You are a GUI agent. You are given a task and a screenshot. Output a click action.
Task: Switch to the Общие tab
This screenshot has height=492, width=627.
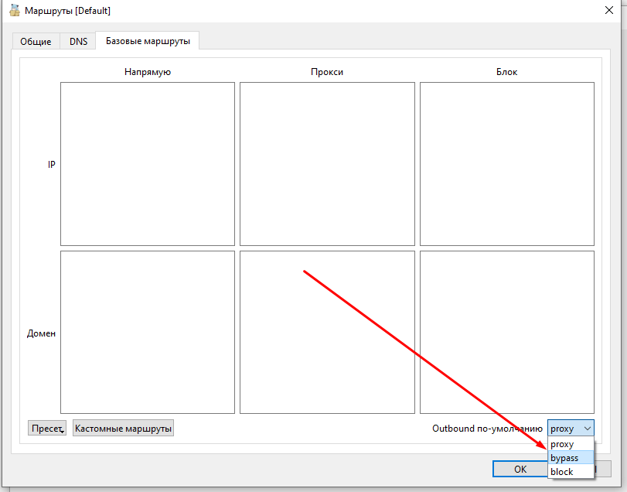[x=36, y=41]
